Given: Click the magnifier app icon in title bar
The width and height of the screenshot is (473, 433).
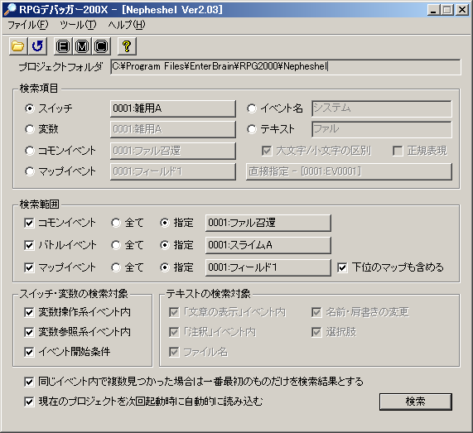Looking at the screenshot, I should point(10,10).
